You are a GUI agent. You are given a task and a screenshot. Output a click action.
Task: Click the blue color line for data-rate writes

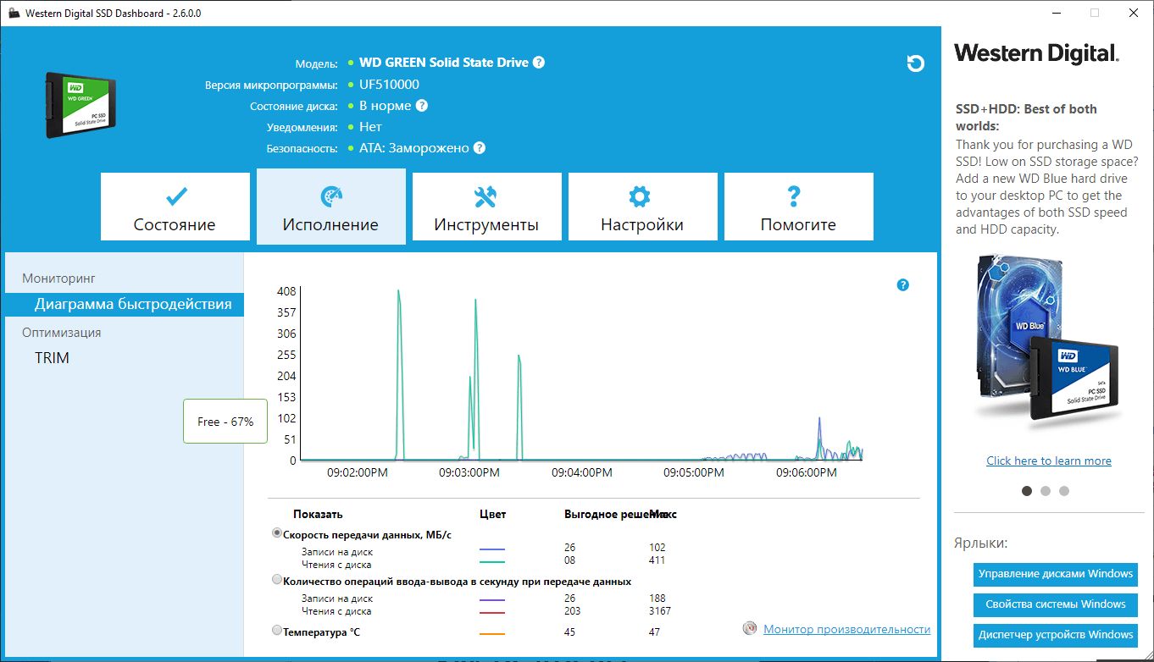(492, 549)
